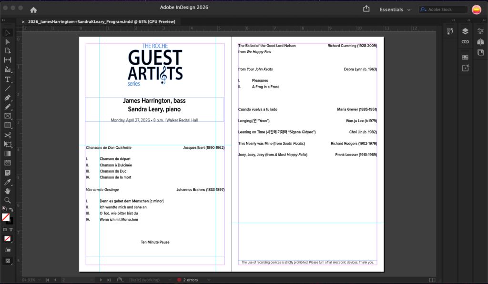Select the Gradient Feather tool
This screenshot has width=488, height=284.
tap(8, 163)
